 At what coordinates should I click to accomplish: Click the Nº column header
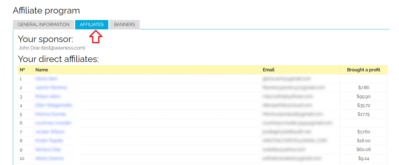tap(22, 70)
